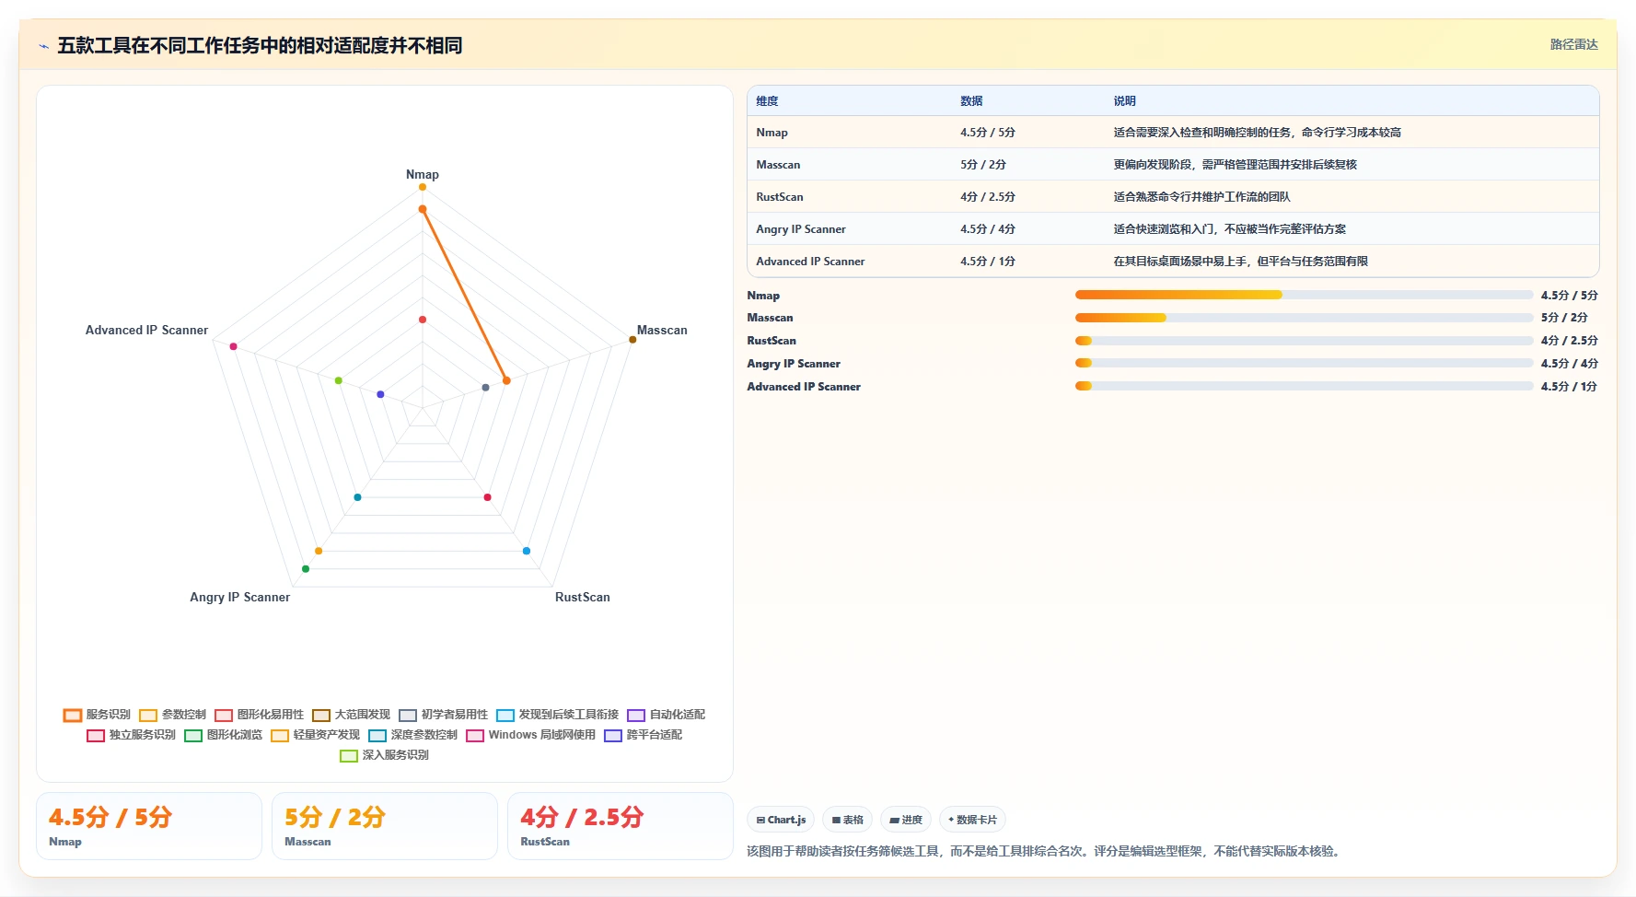Click the RustScan axis label on radar
The width and height of the screenshot is (1636, 897).
tap(583, 597)
